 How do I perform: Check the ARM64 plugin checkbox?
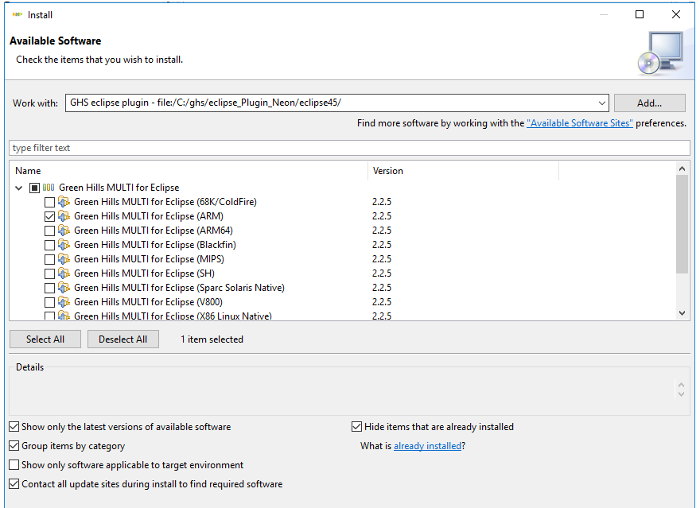(49, 231)
